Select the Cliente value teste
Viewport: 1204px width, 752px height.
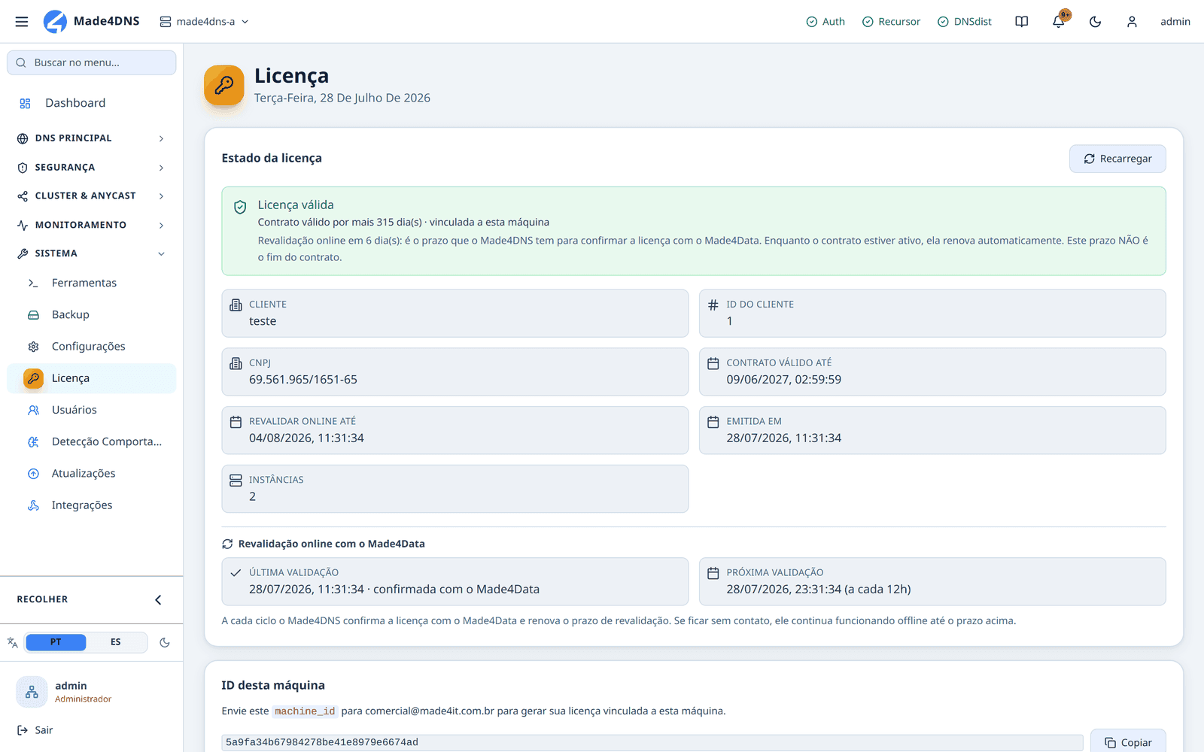pos(263,321)
